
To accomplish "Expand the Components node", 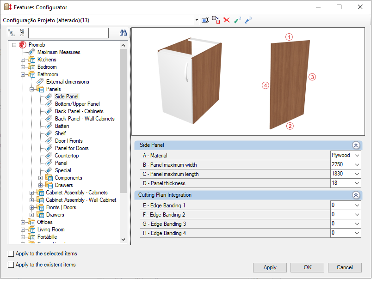I will pos(40,178).
